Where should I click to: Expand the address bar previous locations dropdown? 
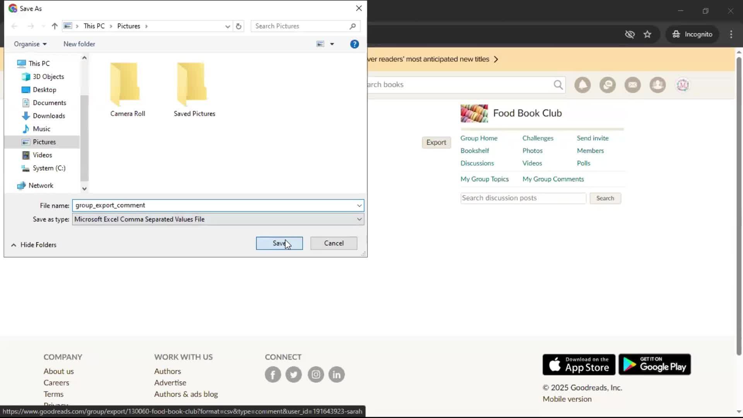tap(228, 26)
